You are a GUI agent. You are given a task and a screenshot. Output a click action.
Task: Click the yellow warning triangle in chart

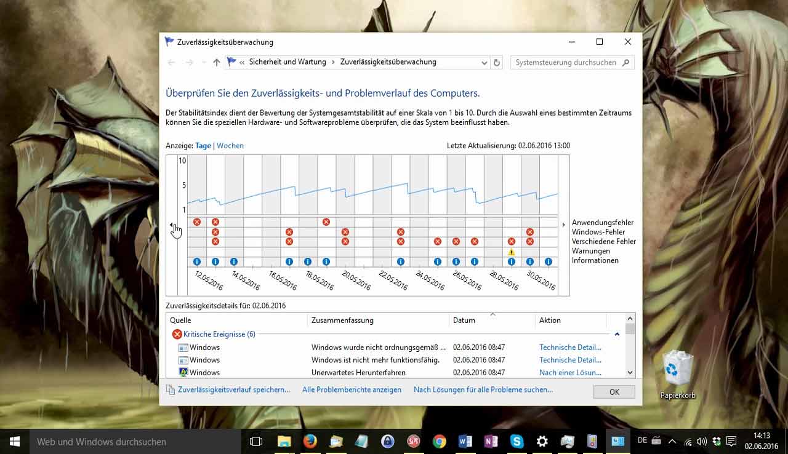pyautogui.click(x=512, y=252)
